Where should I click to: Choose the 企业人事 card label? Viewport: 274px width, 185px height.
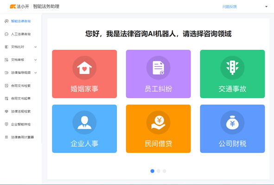click(84, 144)
